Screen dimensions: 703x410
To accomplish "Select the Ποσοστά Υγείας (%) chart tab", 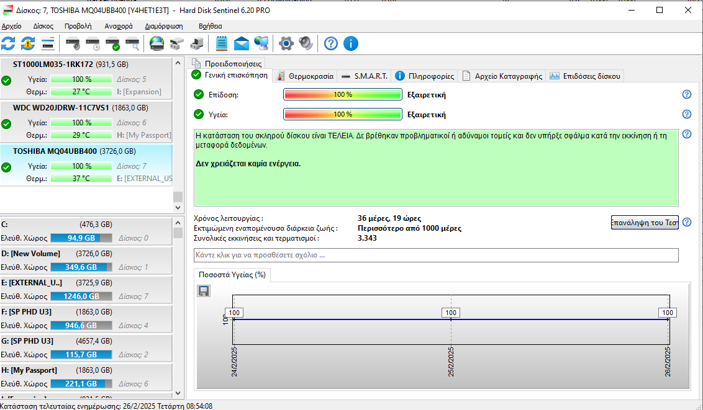I will pyautogui.click(x=232, y=274).
